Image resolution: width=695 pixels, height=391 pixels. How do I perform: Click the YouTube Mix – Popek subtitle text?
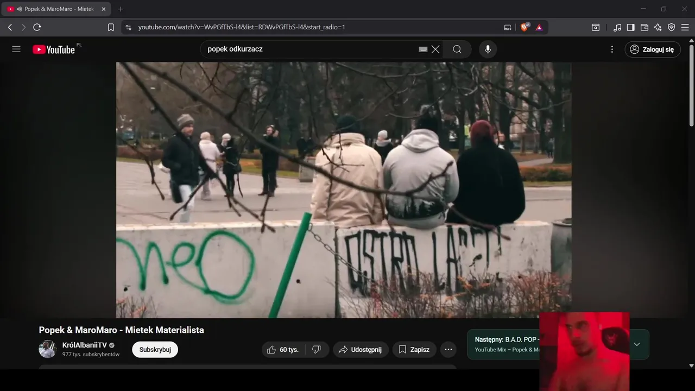pyautogui.click(x=507, y=350)
